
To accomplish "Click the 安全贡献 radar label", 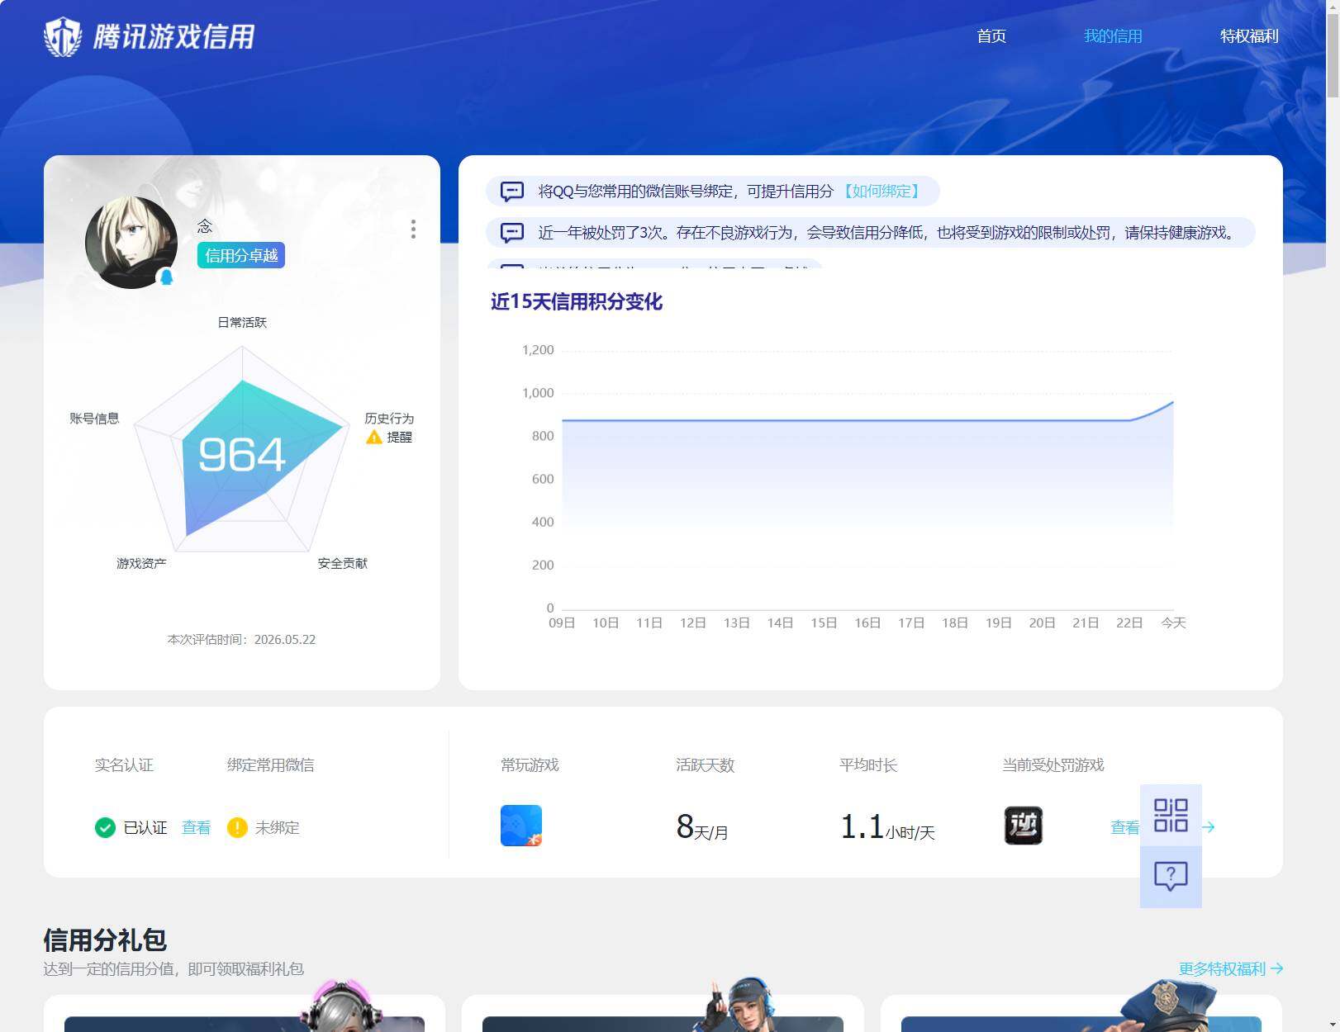I will 343,563.
